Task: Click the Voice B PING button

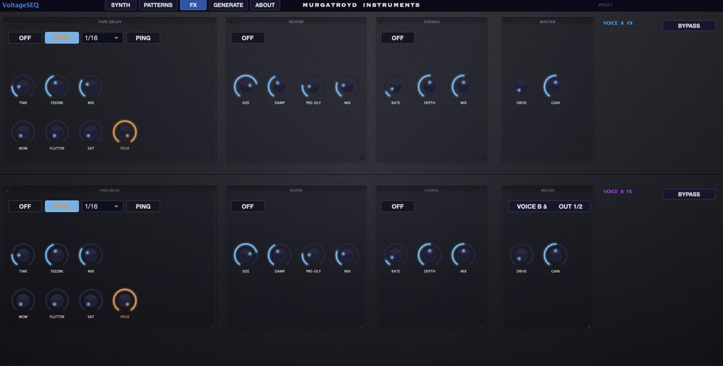Action: coord(143,206)
